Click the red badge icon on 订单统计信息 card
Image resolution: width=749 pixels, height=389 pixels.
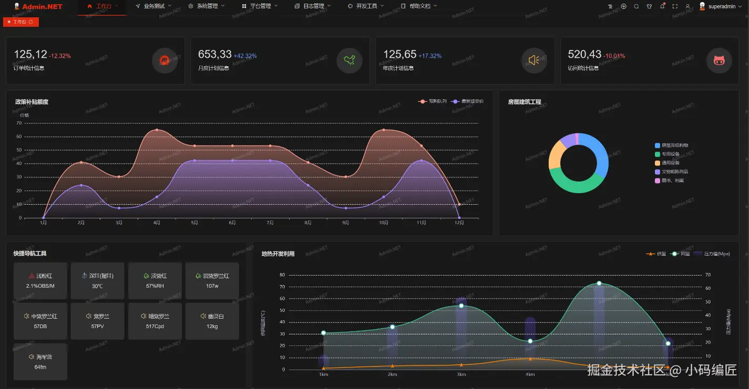[165, 61]
